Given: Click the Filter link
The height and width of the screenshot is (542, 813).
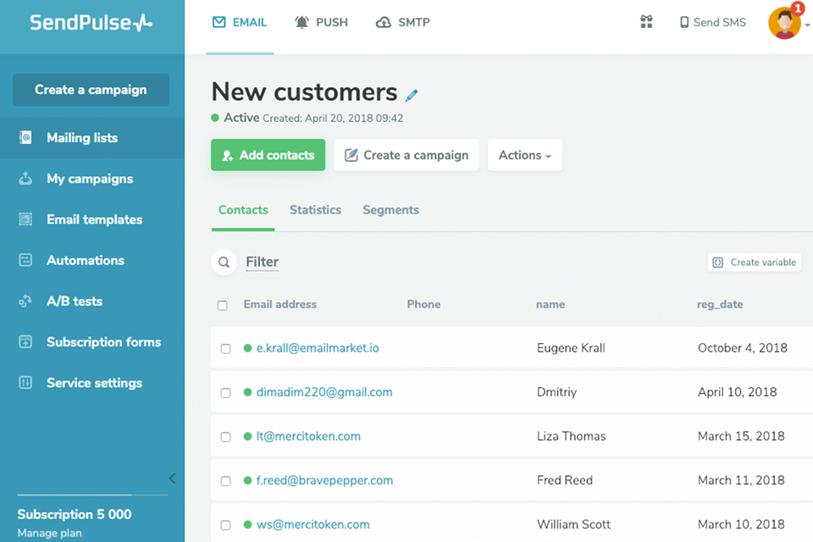Looking at the screenshot, I should click(263, 262).
